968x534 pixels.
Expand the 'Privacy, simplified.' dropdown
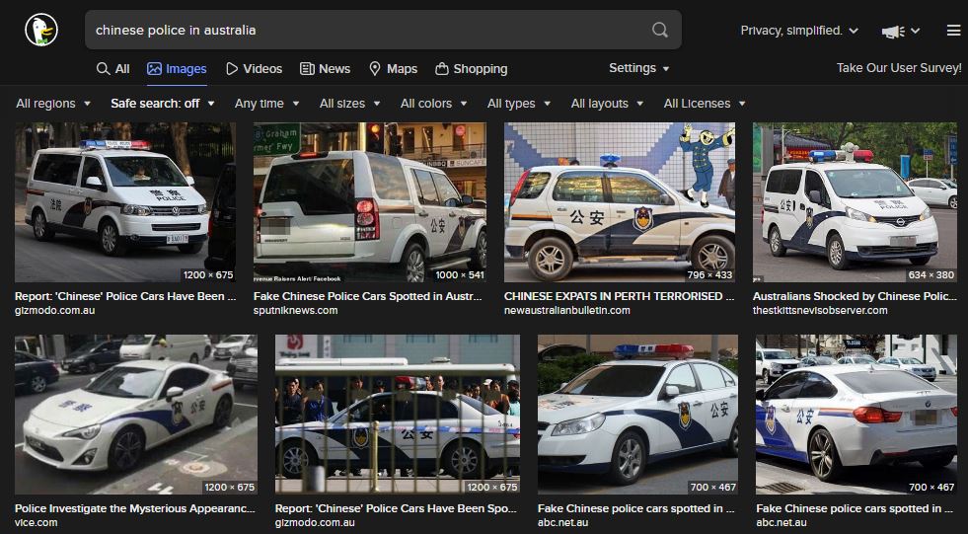click(799, 31)
